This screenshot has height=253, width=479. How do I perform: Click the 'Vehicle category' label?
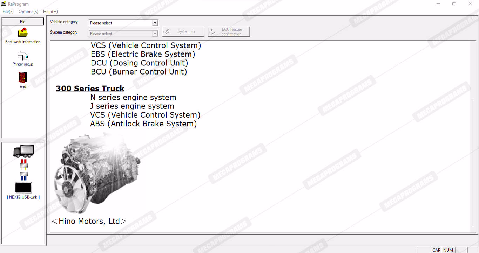(64, 22)
